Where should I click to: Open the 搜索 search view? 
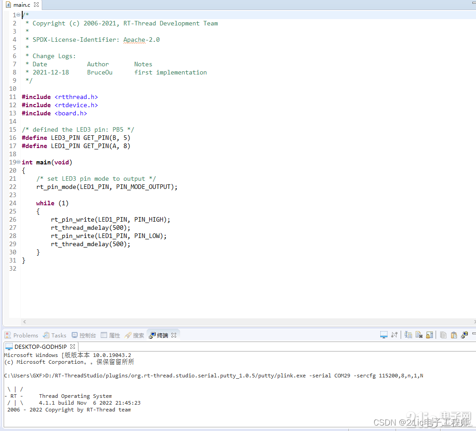coord(134,335)
